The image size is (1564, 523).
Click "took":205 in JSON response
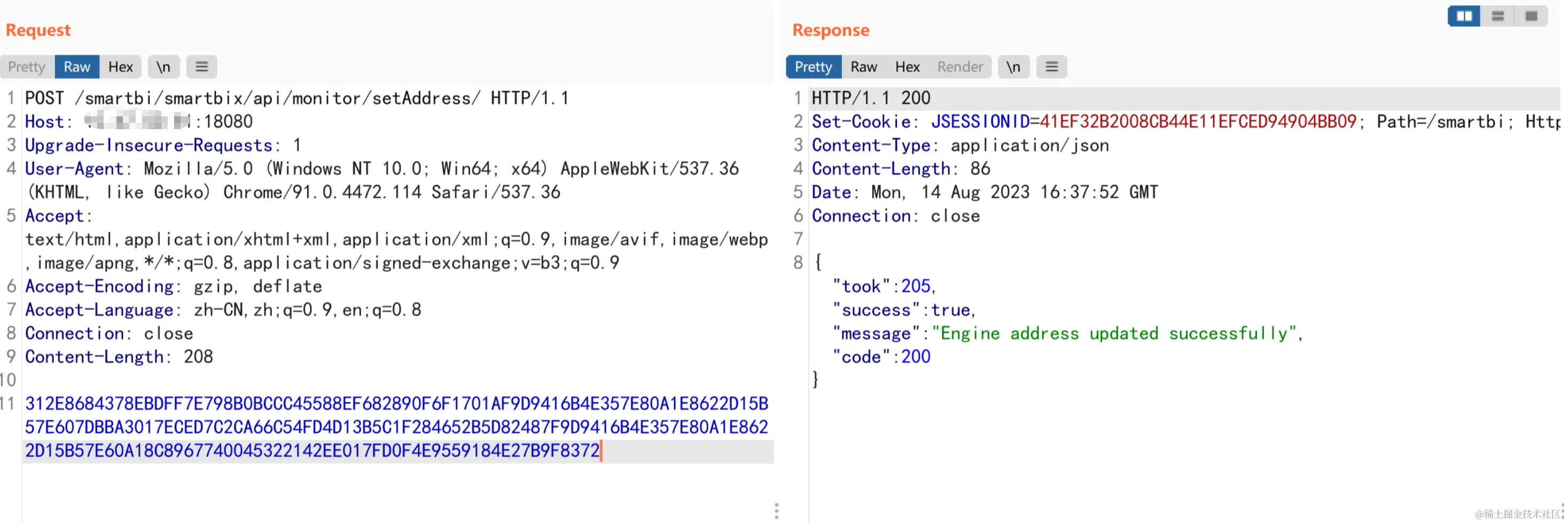(x=883, y=286)
